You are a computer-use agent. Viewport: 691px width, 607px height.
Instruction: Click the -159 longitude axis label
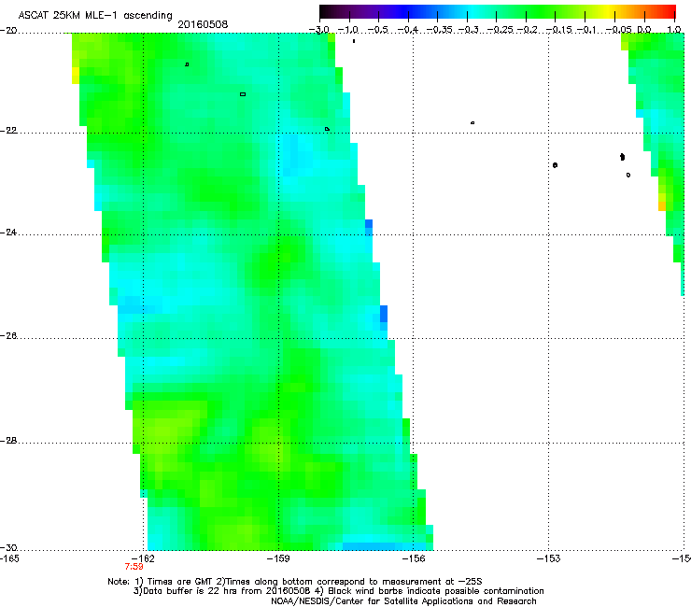(278, 558)
